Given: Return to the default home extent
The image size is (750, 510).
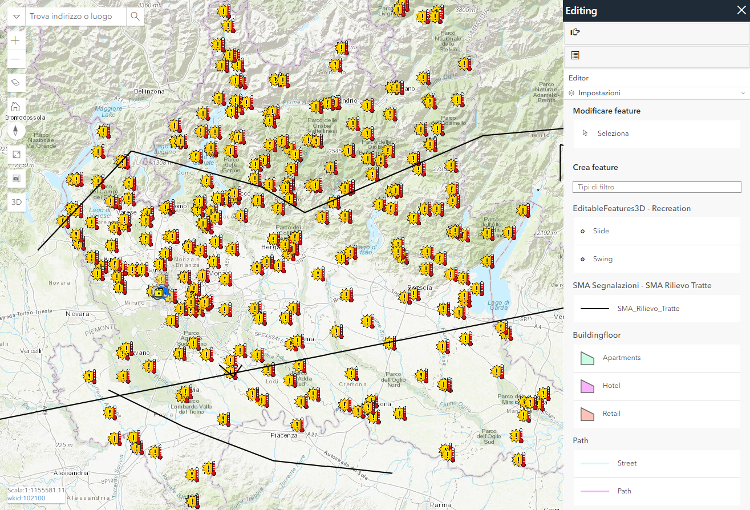Looking at the screenshot, I should tap(16, 106).
